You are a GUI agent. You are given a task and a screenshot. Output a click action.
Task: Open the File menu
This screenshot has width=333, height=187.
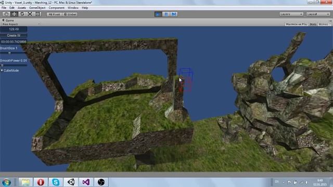[4, 8]
